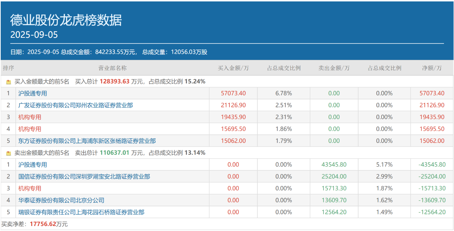The image size is (454, 231).
Task: Select 机构专用 row with 19435.90 buy amount
Action: (30, 117)
